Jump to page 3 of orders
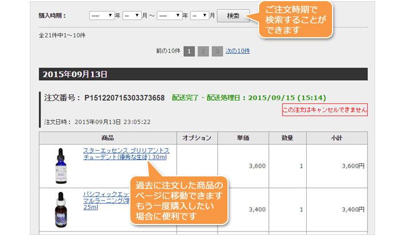Screen dimensions: 405x236 (x=217, y=51)
